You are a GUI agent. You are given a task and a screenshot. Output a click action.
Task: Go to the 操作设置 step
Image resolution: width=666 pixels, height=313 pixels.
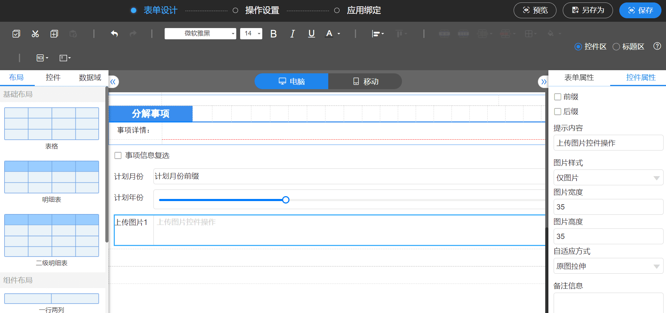262,11
